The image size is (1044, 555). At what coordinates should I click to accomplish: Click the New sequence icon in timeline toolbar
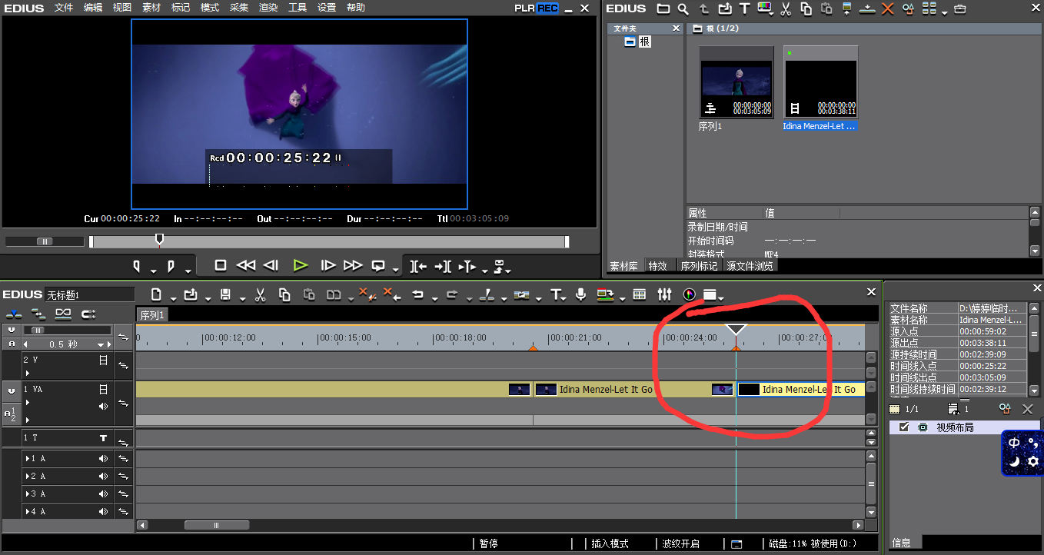[x=156, y=294]
